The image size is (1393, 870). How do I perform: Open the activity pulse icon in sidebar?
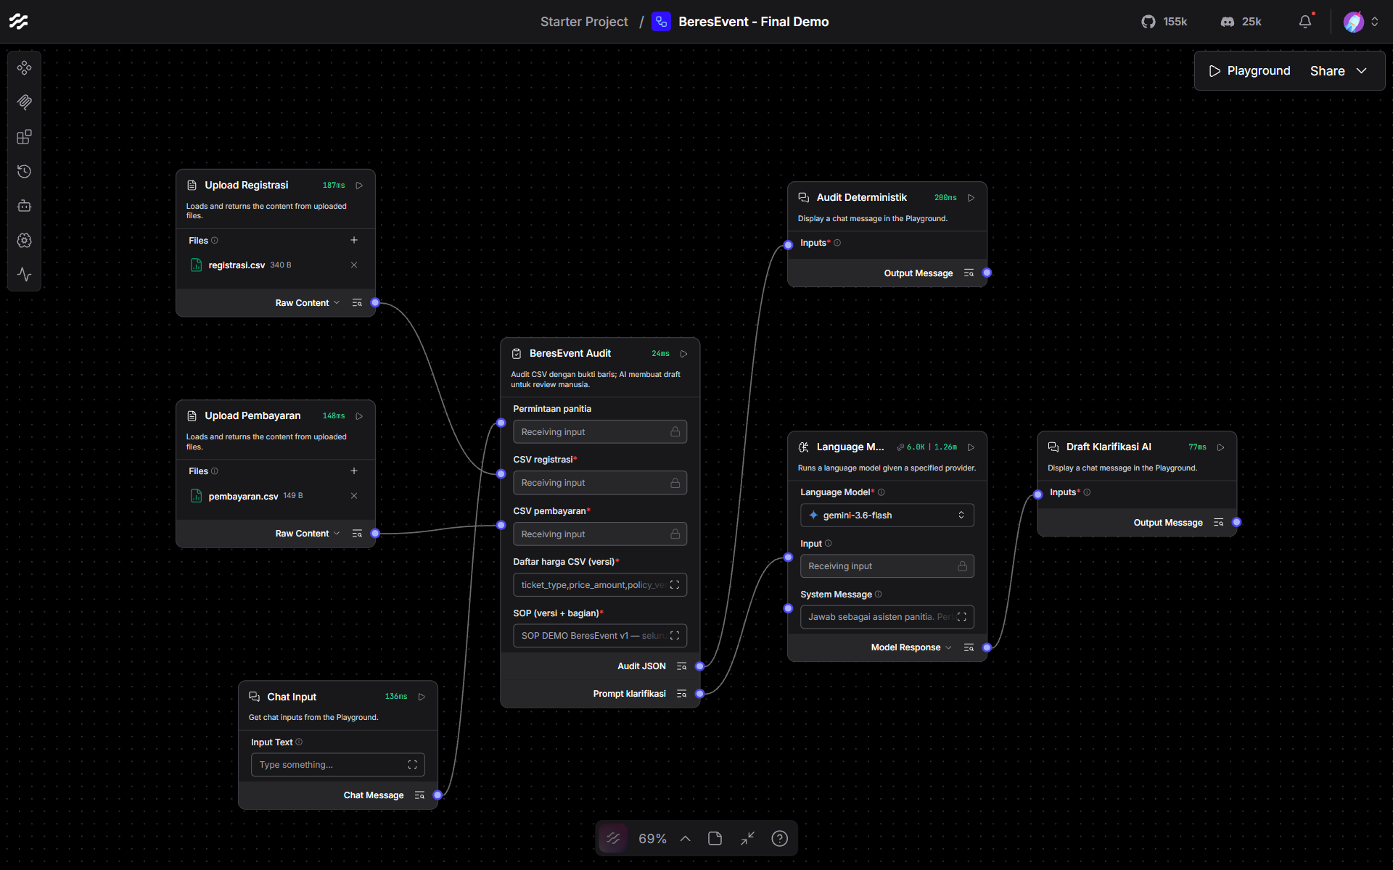24,275
